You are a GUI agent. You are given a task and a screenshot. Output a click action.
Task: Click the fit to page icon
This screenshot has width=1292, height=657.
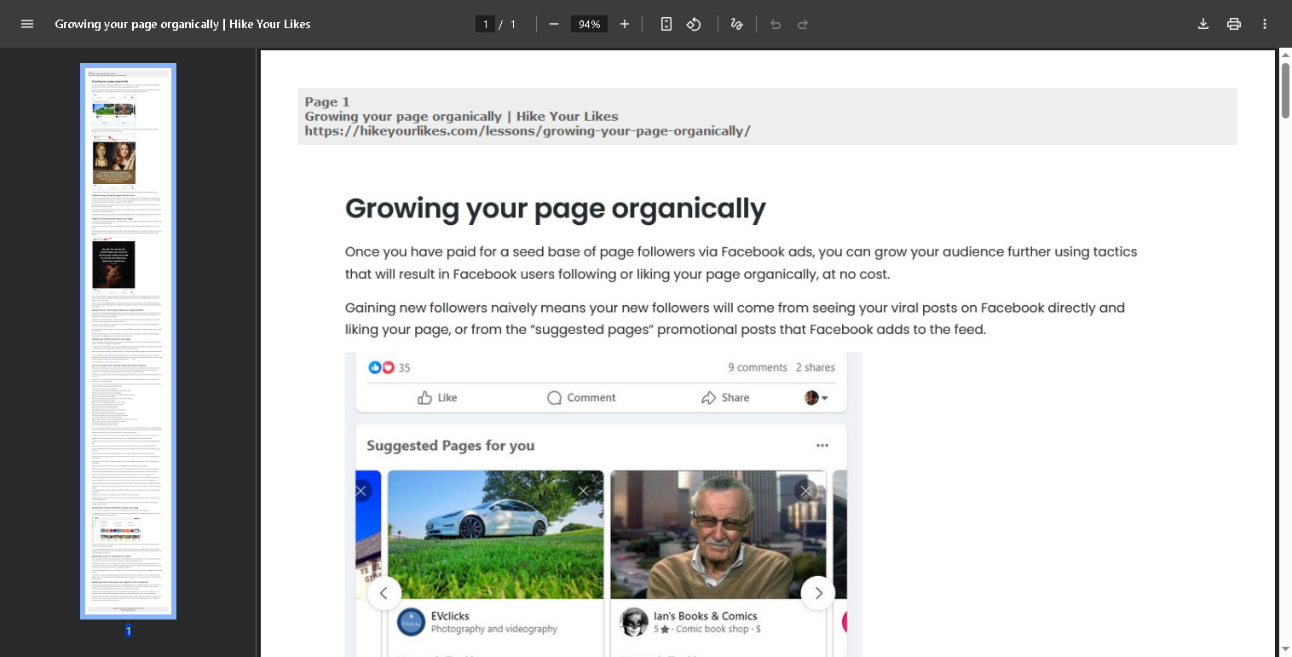[666, 24]
